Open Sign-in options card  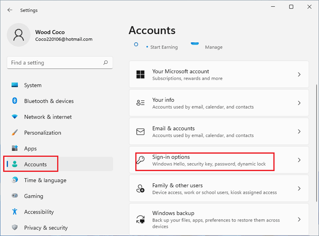click(219, 160)
